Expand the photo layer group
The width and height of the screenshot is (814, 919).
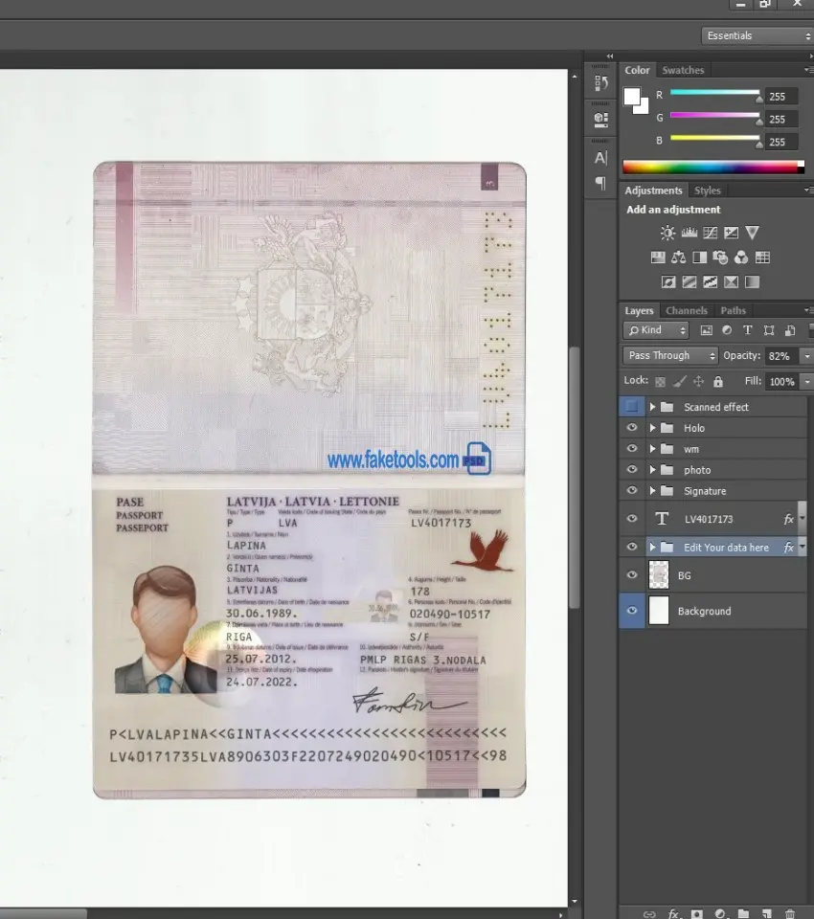pyautogui.click(x=652, y=470)
